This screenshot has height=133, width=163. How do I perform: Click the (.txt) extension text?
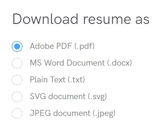click(76, 80)
